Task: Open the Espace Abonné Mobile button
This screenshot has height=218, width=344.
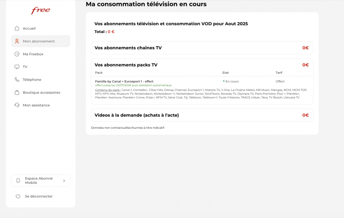Action: (x=40, y=181)
